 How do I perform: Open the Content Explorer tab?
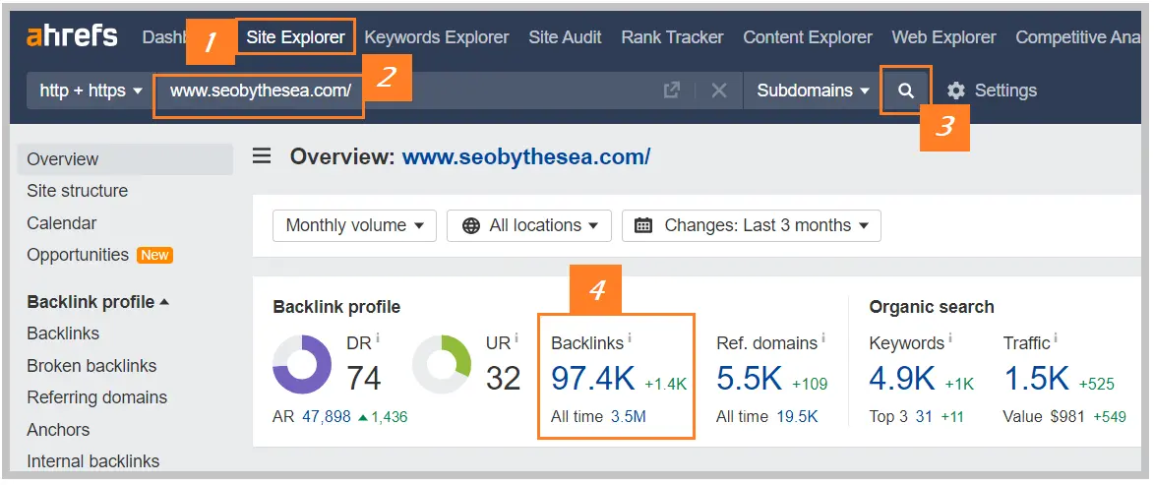tap(808, 36)
